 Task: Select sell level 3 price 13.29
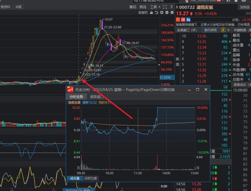(201, 76)
